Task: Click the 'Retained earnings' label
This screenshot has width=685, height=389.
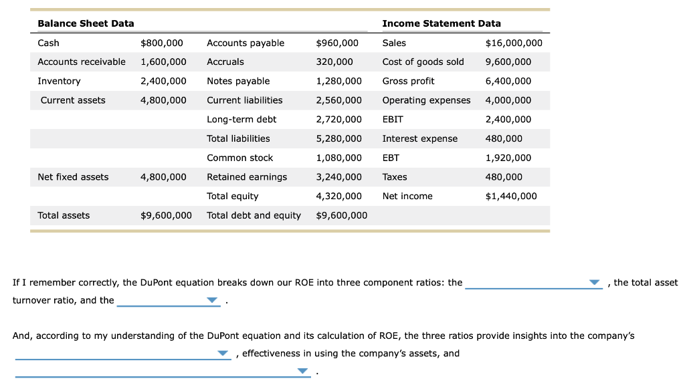Action: (x=247, y=177)
